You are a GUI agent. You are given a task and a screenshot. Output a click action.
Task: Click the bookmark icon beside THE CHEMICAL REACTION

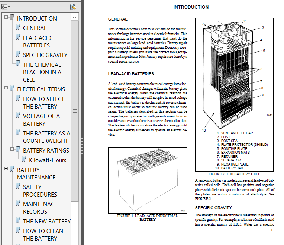click(18, 63)
